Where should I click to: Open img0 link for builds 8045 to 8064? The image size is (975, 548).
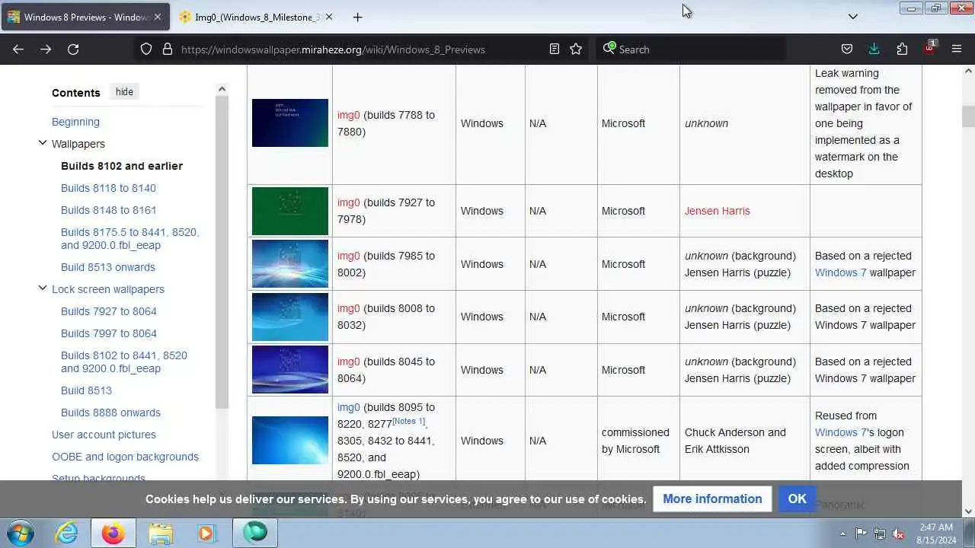point(348,362)
